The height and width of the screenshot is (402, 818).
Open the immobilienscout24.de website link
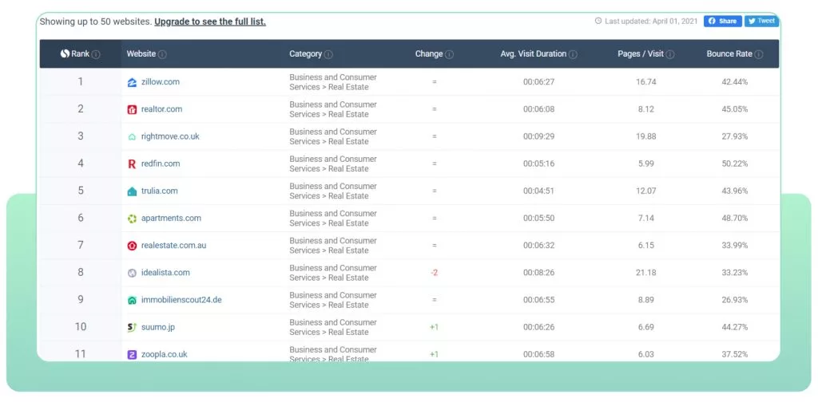pos(181,300)
